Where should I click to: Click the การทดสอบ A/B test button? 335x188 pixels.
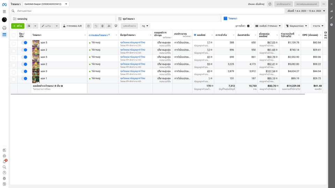click(72, 26)
